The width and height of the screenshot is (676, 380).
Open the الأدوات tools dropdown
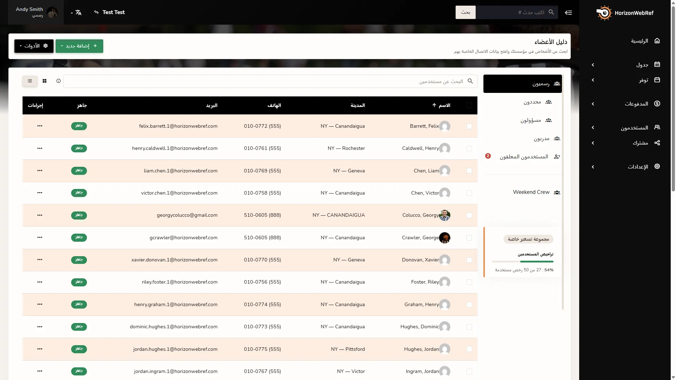(34, 46)
